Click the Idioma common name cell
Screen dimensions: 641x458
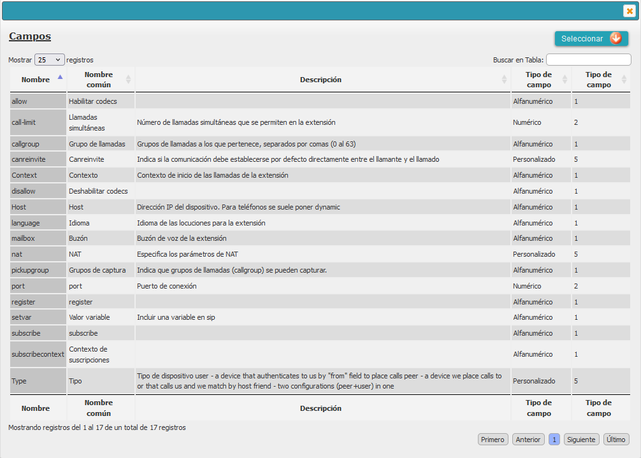coord(101,223)
